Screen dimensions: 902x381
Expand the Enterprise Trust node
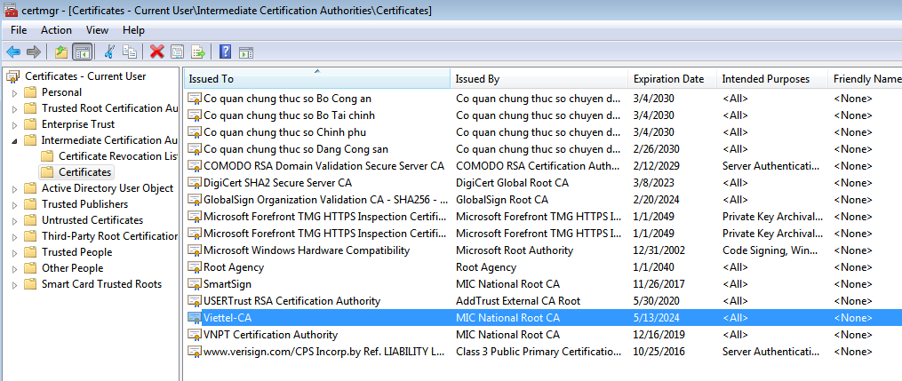click(14, 124)
